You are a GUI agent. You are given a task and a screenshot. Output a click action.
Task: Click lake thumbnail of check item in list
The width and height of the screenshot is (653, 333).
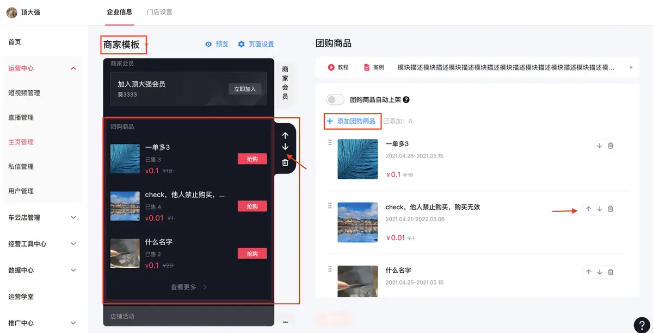tap(358, 222)
